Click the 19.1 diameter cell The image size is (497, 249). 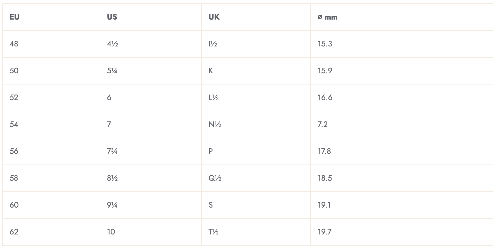click(x=324, y=205)
